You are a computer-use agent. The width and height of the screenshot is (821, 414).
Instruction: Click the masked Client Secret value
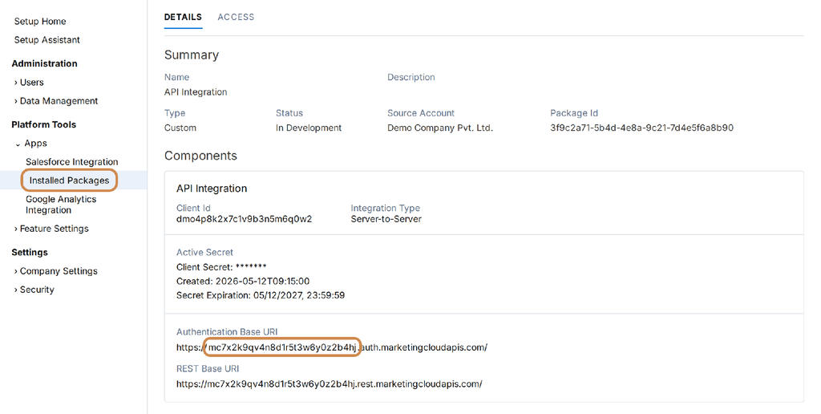251,266
